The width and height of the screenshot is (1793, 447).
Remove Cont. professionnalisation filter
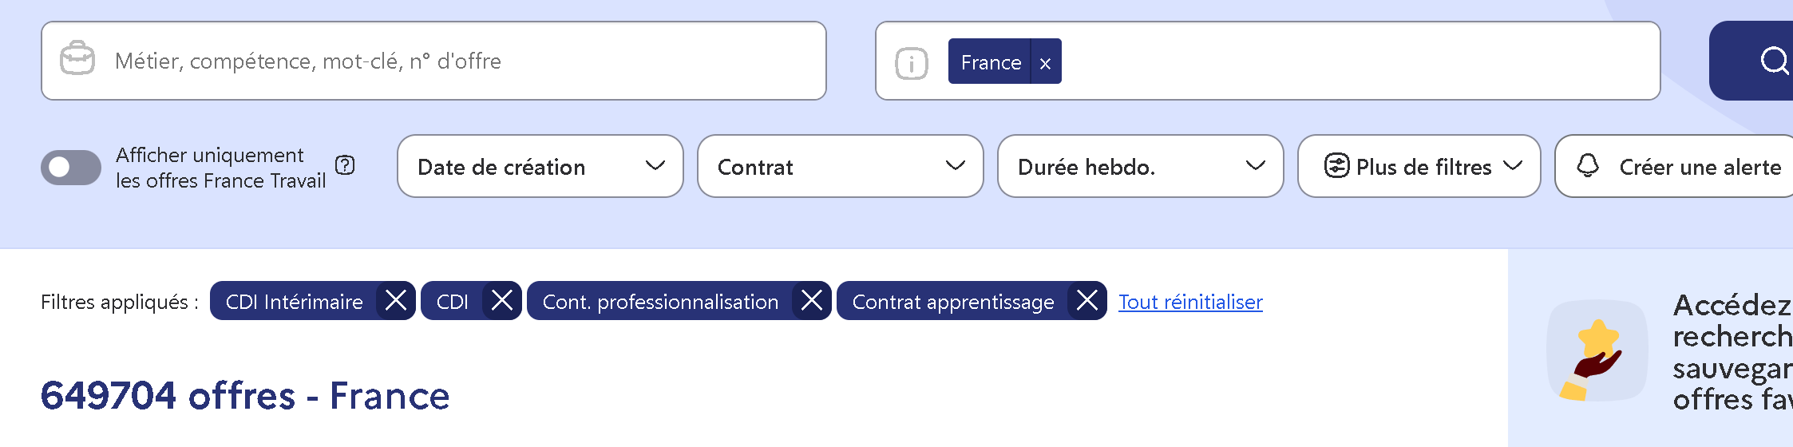(811, 301)
